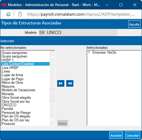Click the Modelo field showing 59: UNICO
Viewport: 142px width, 140px height.
[x=78, y=33]
